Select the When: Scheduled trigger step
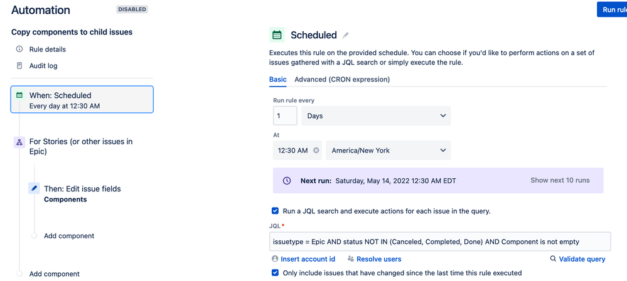 point(82,100)
